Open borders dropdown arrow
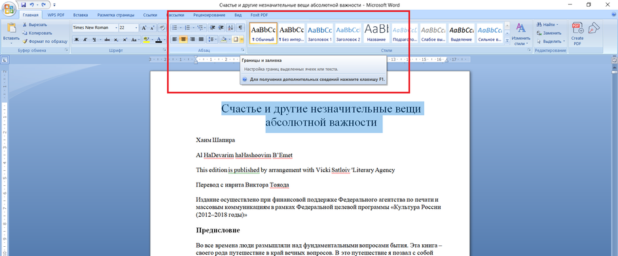 coord(242,39)
